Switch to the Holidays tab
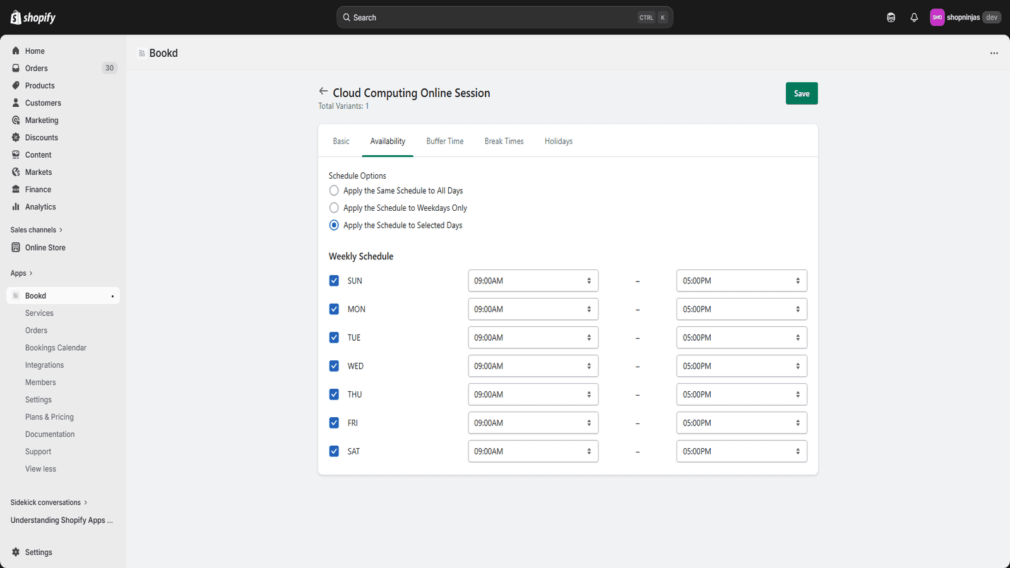Viewport: 1010px width, 568px height. pos(559,141)
